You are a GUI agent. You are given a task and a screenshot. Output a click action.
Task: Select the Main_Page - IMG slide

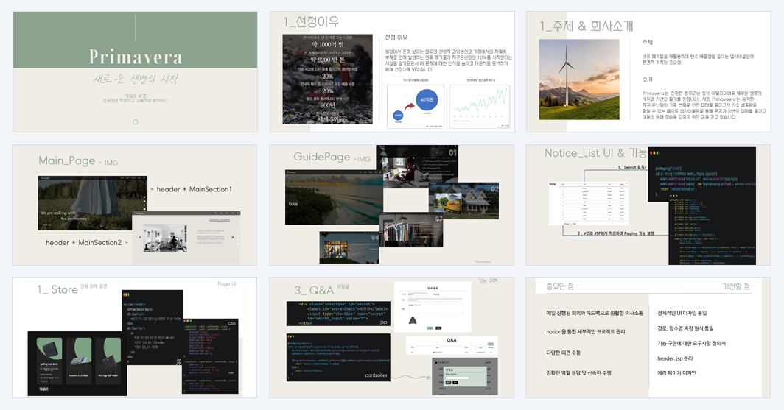coord(135,205)
